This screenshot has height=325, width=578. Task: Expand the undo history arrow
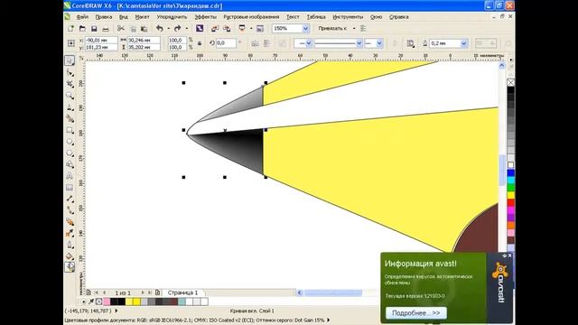pyautogui.click(x=168, y=28)
